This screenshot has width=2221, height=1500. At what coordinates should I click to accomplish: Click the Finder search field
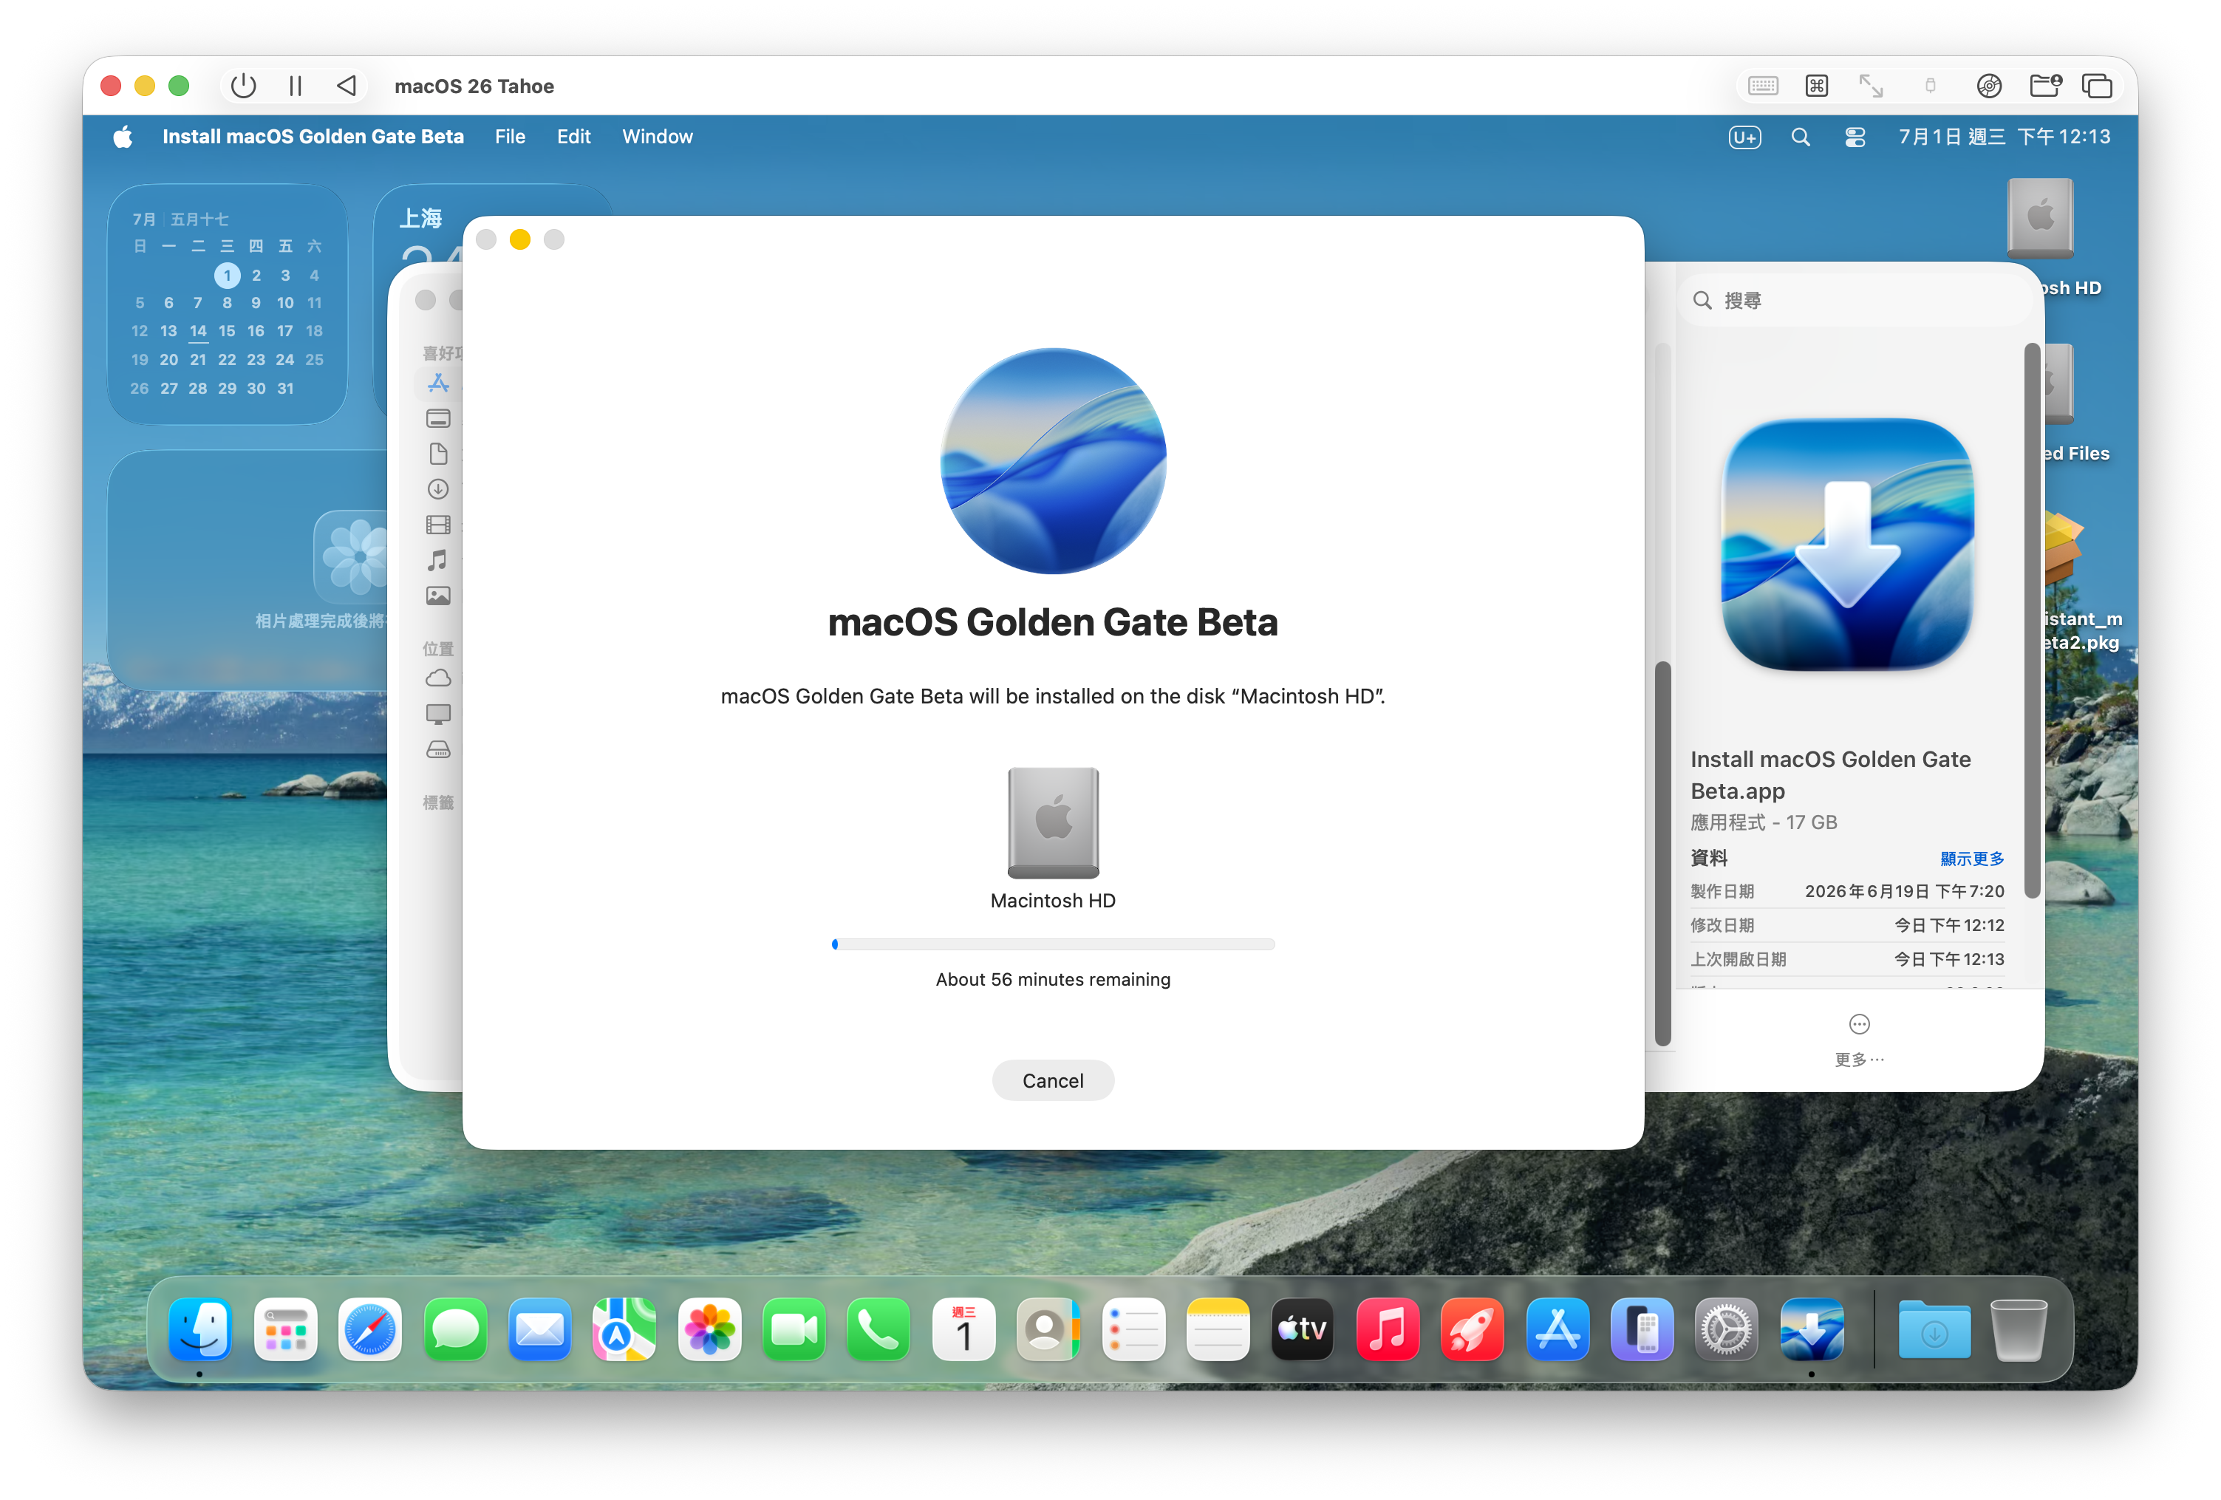(x=1854, y=300)
